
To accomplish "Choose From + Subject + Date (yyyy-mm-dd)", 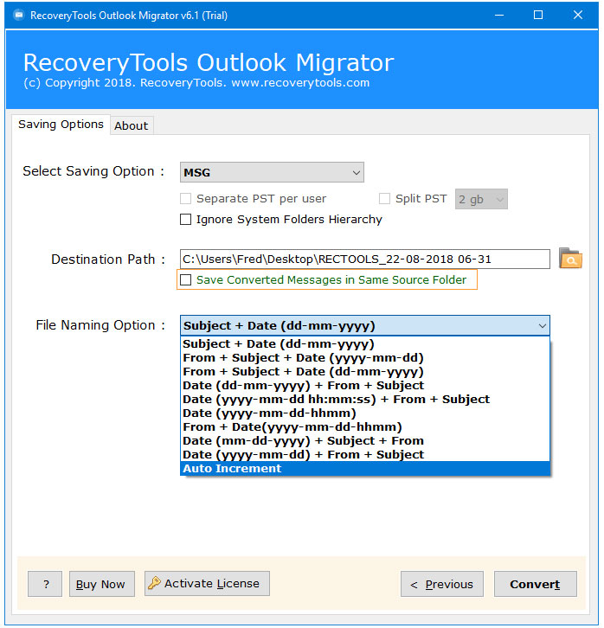I will point(365,357).
